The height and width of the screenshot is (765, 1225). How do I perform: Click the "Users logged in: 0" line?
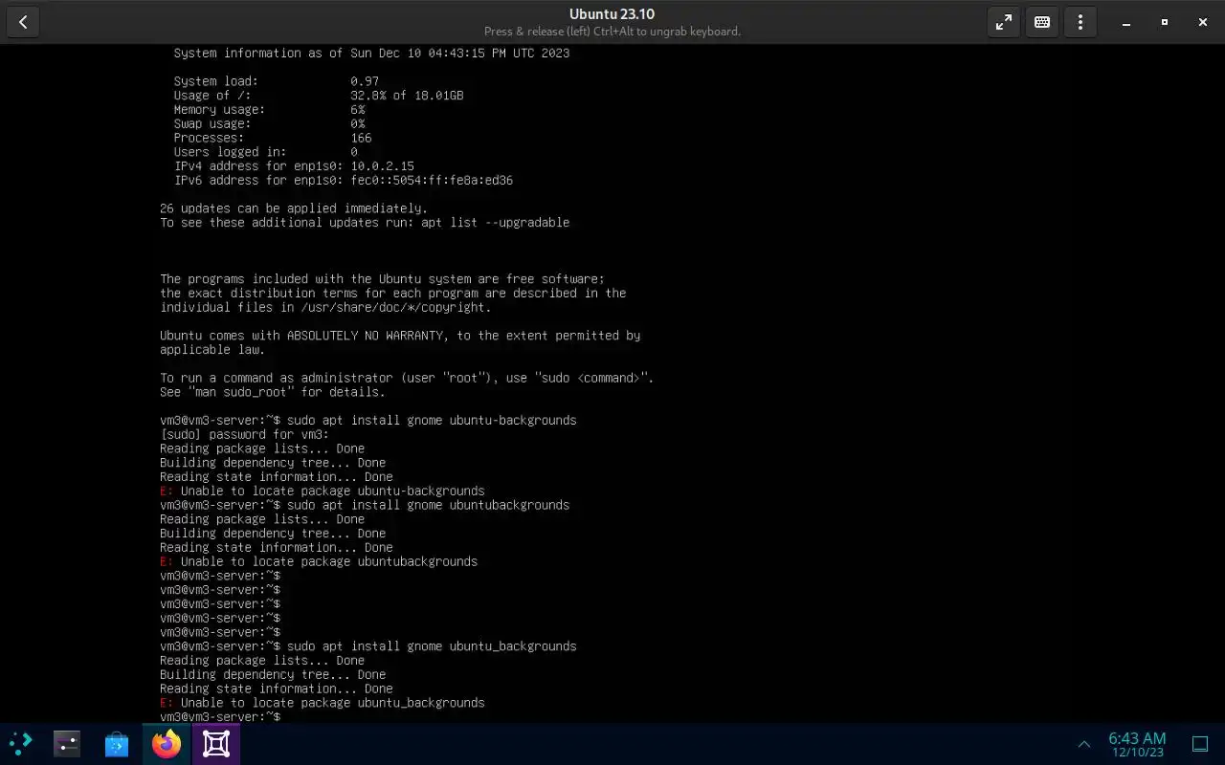tap(265, 152)
